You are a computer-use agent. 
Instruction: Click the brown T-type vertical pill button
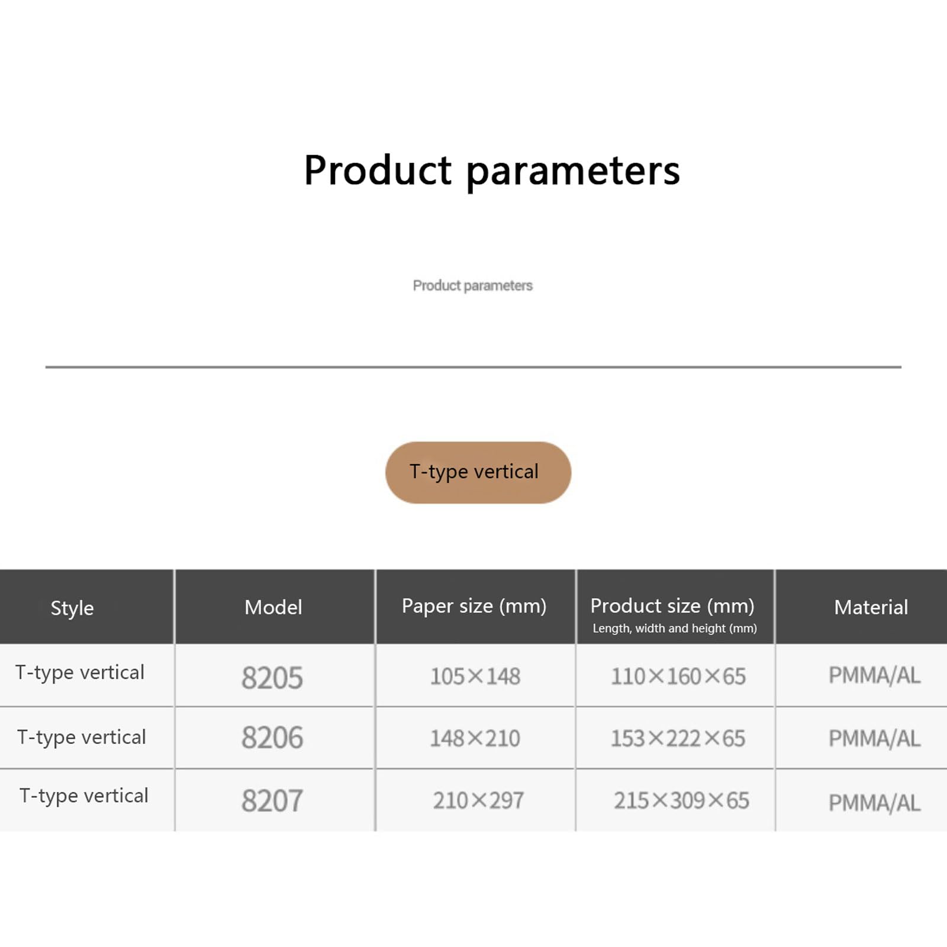478,472
